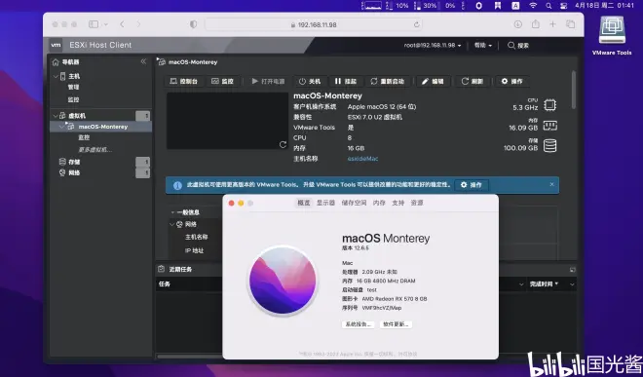This screenshot has height=377, width=643.
Task: Collapse the 网络 section in general info
Action: click(172, 224)
